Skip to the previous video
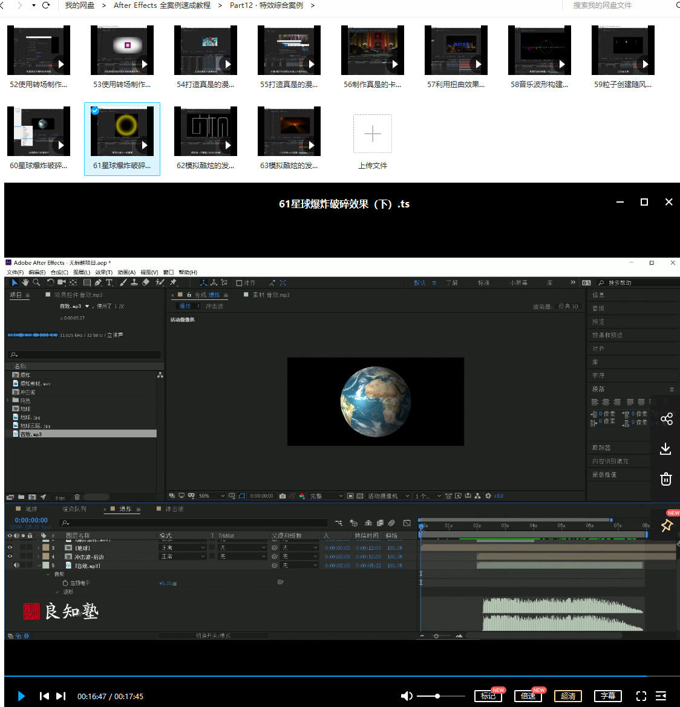 click(x=44, y=696)
